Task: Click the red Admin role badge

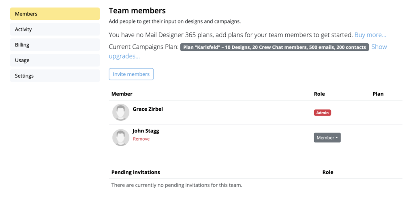Action: click(322, 113)
